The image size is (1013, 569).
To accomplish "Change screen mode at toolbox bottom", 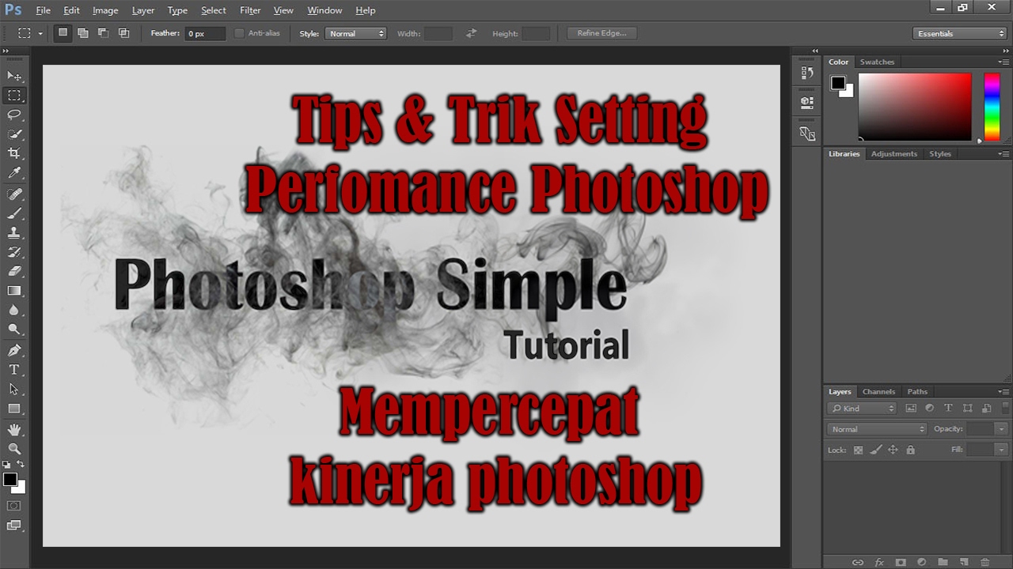I will (14, 526).
